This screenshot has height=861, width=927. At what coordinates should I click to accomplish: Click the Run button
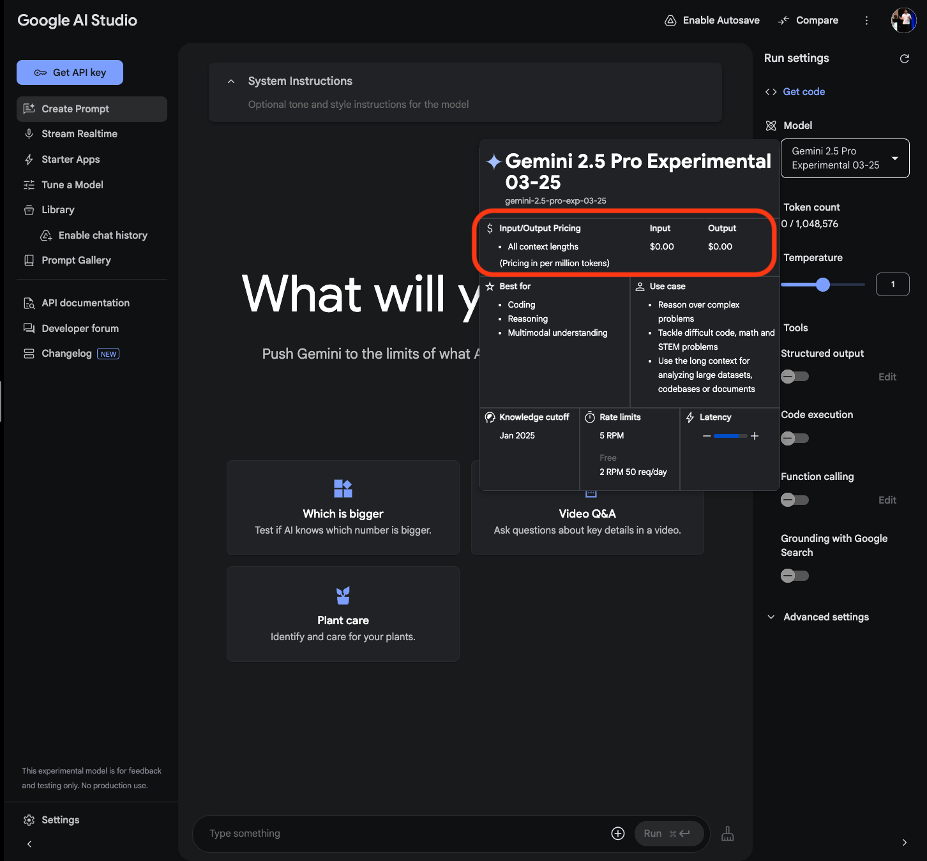[x=669, y=834]
